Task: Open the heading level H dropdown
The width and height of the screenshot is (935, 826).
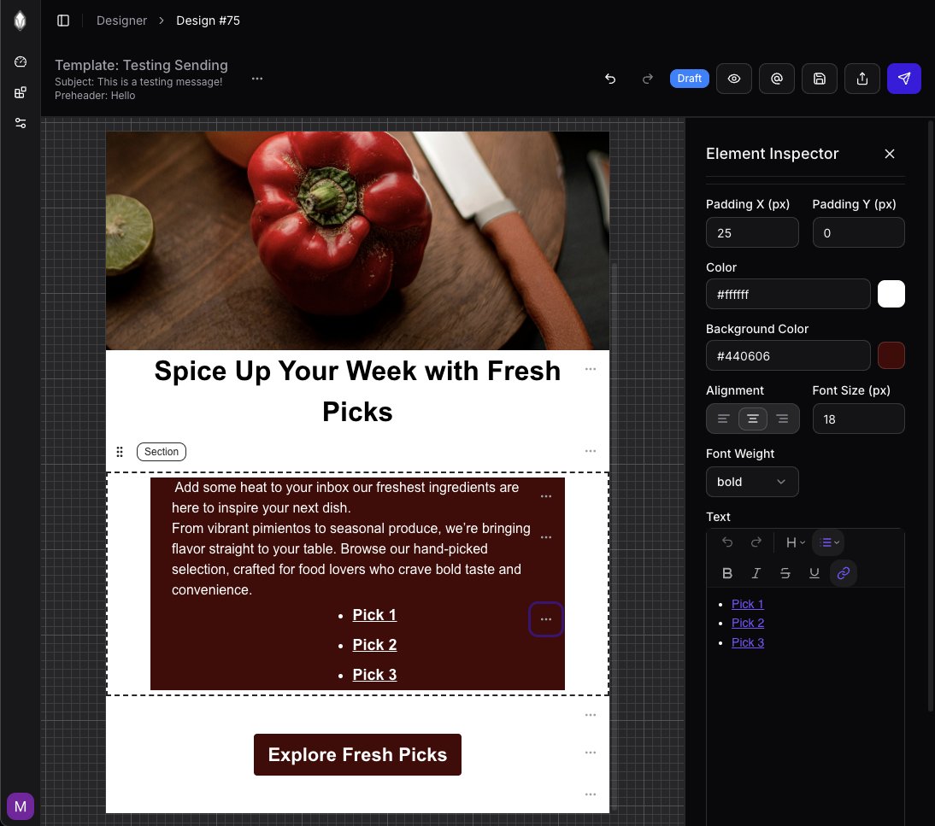Action: (796, 542)
